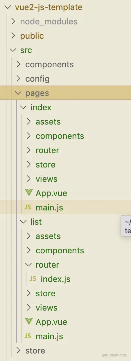The height and width of the screenshot is (361, 131).
Task: Open index.js in the list router
Action: [55, 279]
